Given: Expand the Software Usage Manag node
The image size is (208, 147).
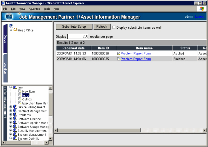Looking at the screenshot, I should click(x=11, y=126).
